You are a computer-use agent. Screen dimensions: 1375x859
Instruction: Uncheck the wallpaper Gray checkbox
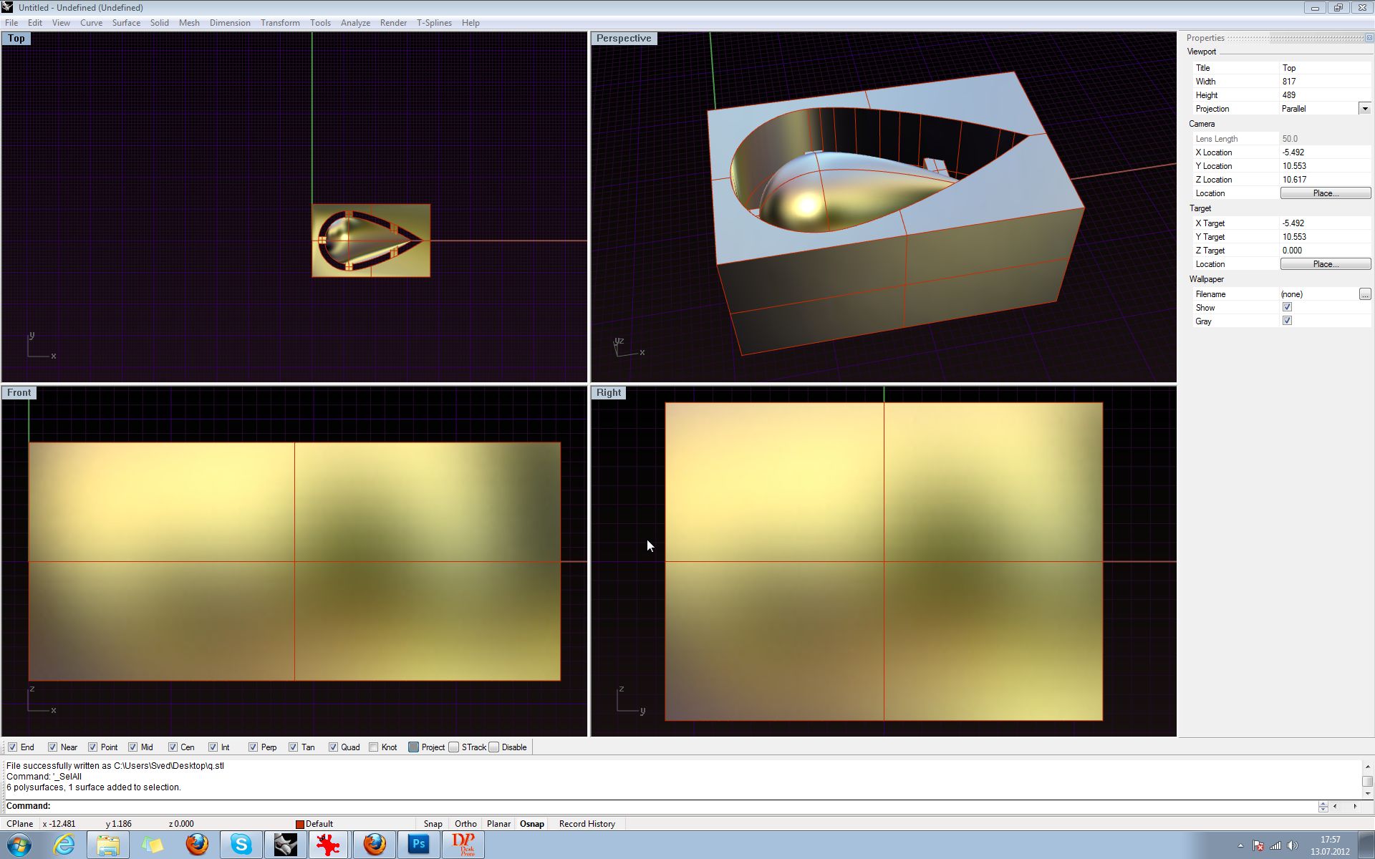(x=1287, y=321)
